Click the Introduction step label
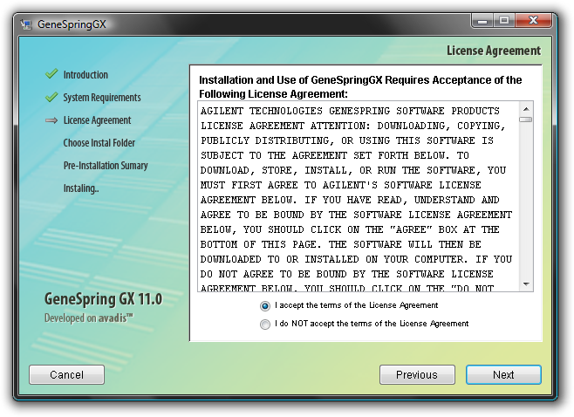The image size is (574, 417). click(85, 75)
